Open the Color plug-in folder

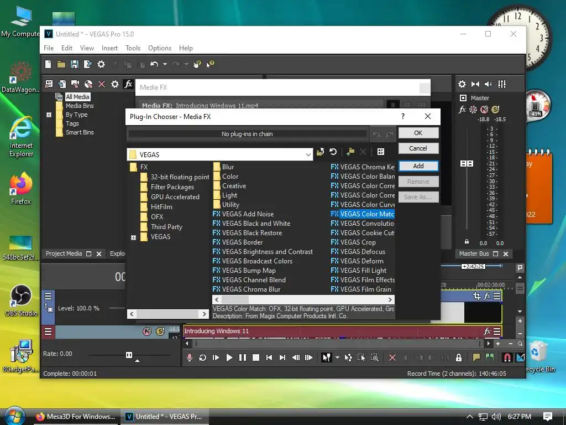[x=230, y=177]
